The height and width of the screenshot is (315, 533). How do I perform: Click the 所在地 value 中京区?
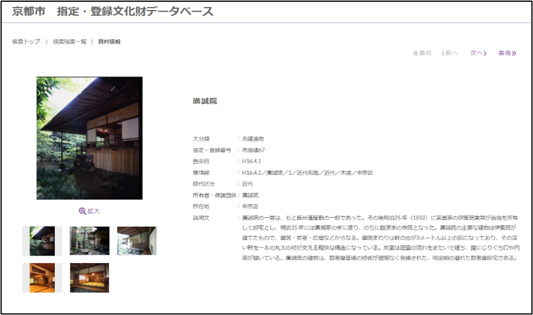[x=251, y=207]
